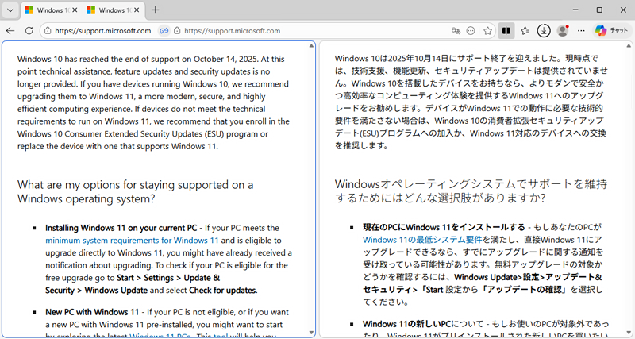Click the translate icon in the address bar
This screenshot has width=635, height=339.
coord(456,31)
